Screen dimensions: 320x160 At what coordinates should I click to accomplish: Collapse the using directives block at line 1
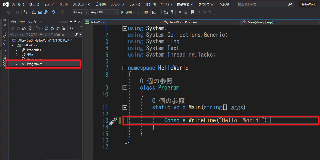pyautogui.click(x=125, y=29)
